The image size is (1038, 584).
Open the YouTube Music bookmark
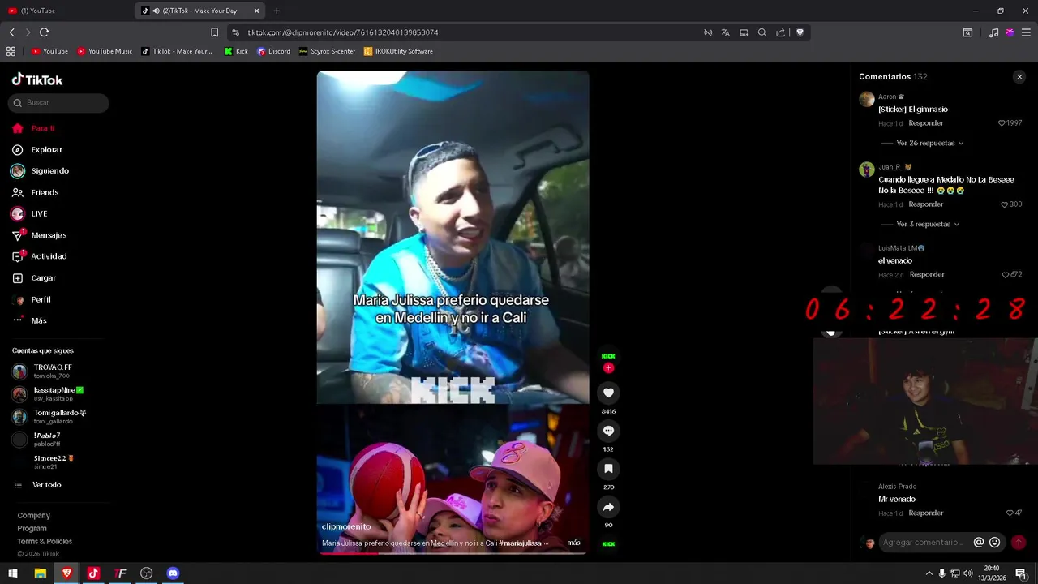click(105, 51)
